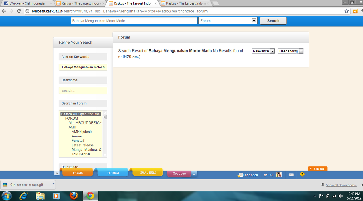Open the HOME navigation tab
The width and height of the screenshot is (363, 201).
(x=78, y=173)
